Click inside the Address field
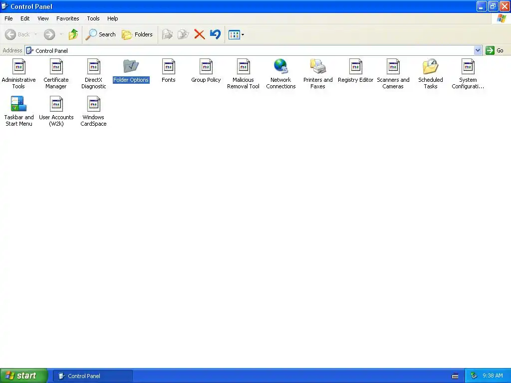The height and width of the screenshot is (383, 511). click(x=250, y=50)
